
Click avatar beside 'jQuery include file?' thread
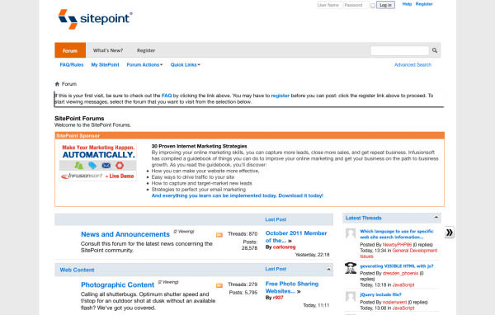point(351,296)
